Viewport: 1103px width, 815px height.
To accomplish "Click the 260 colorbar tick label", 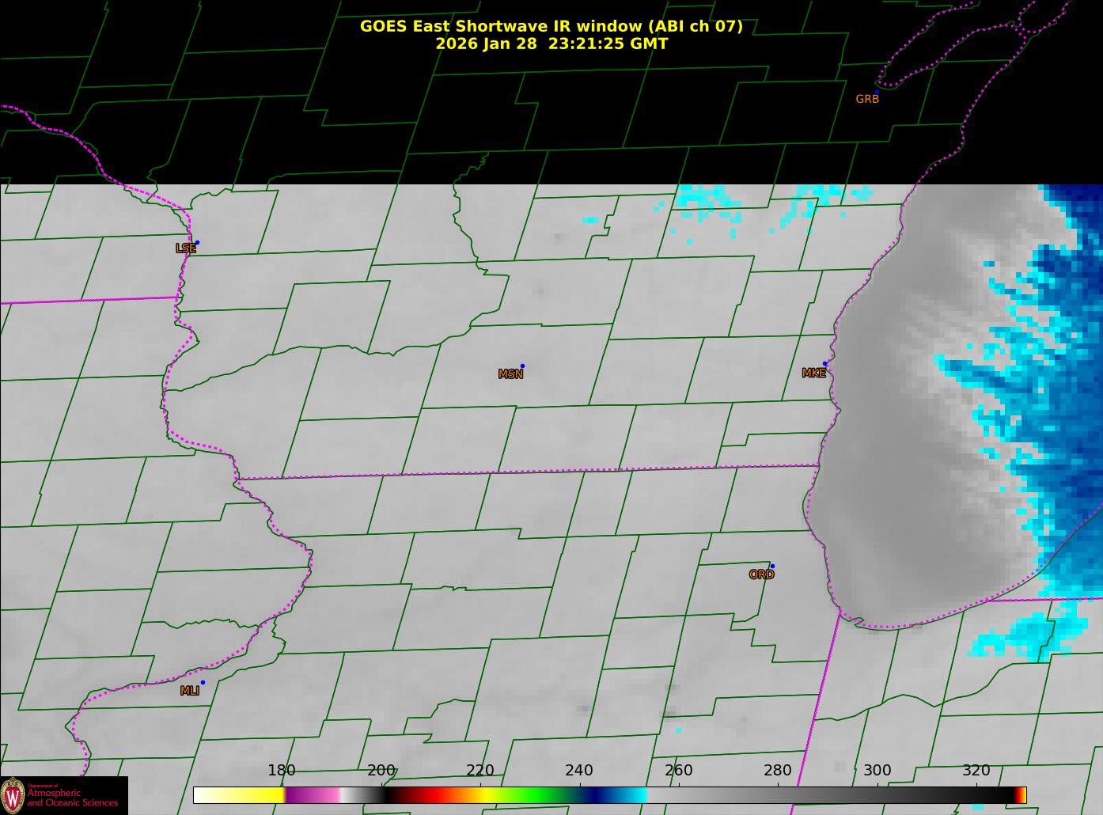I will 679,771.
